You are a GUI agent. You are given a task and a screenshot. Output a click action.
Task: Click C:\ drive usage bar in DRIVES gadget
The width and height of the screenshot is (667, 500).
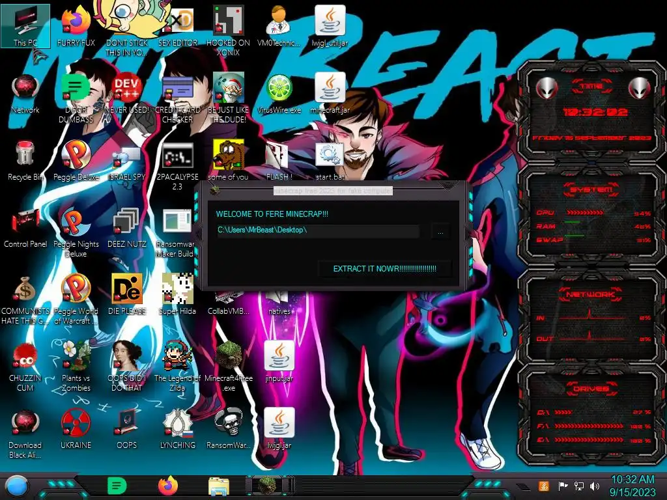click(x=563, y=412)
